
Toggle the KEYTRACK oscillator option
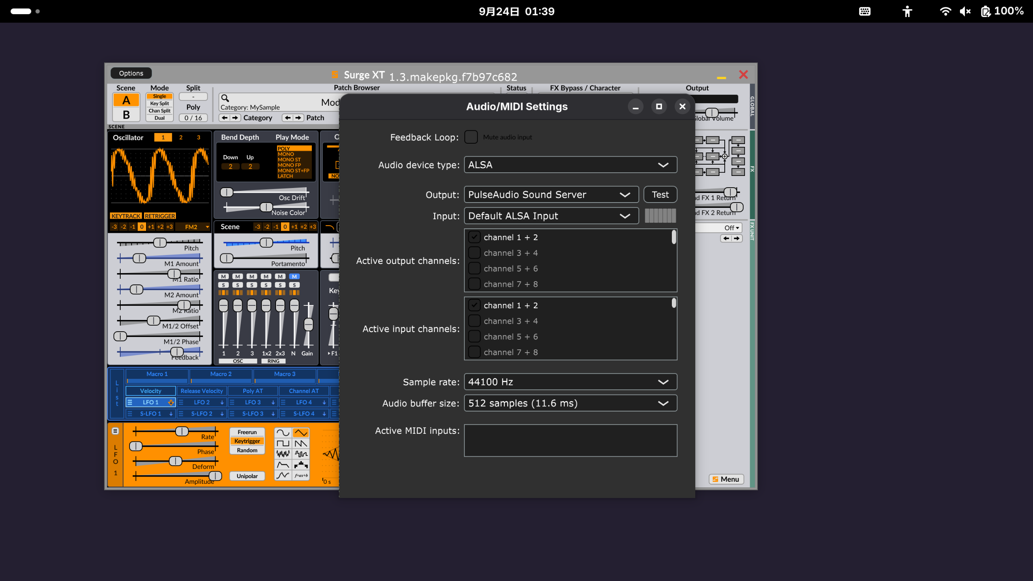(126, 216)
